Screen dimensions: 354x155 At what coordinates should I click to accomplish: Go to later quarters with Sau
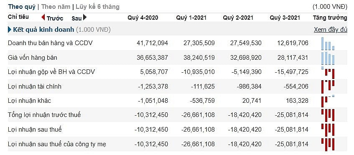coord(76,18)
